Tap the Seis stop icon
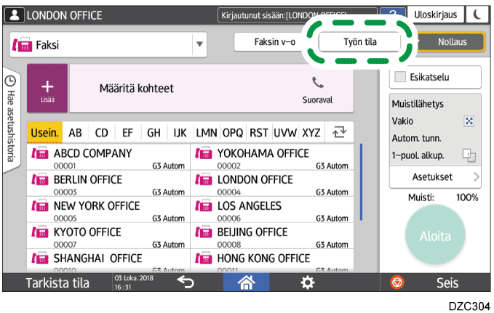The image size is (494, 313). click(397, 283)
